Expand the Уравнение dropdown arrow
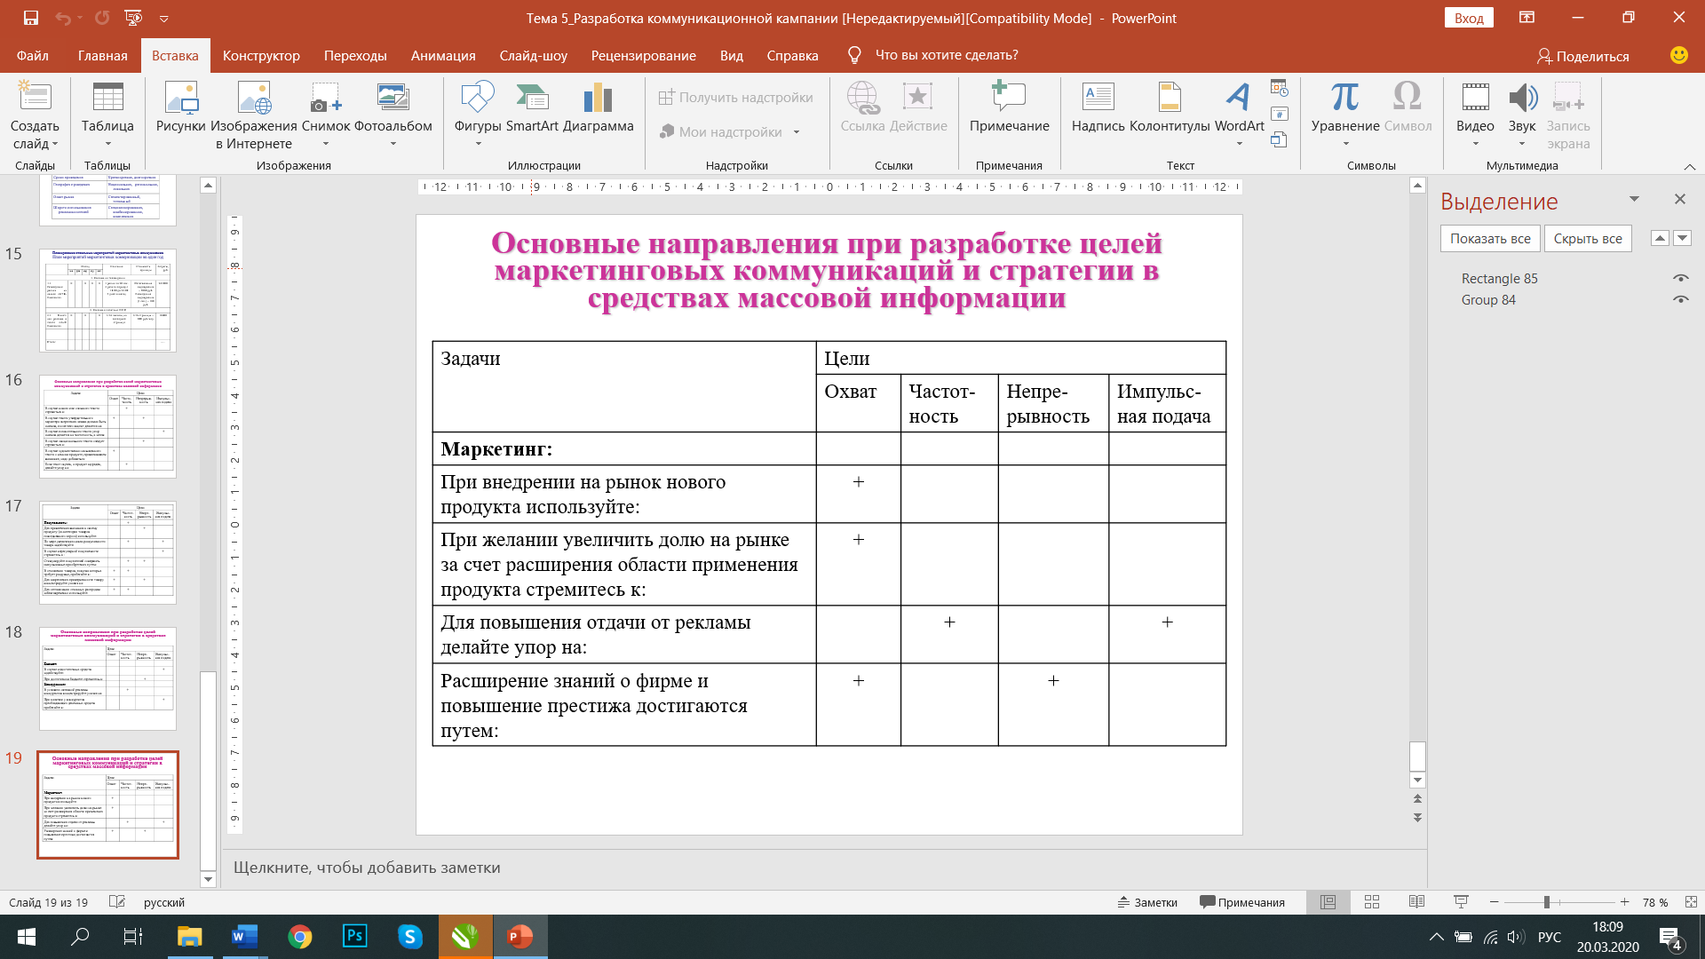 1344,144
